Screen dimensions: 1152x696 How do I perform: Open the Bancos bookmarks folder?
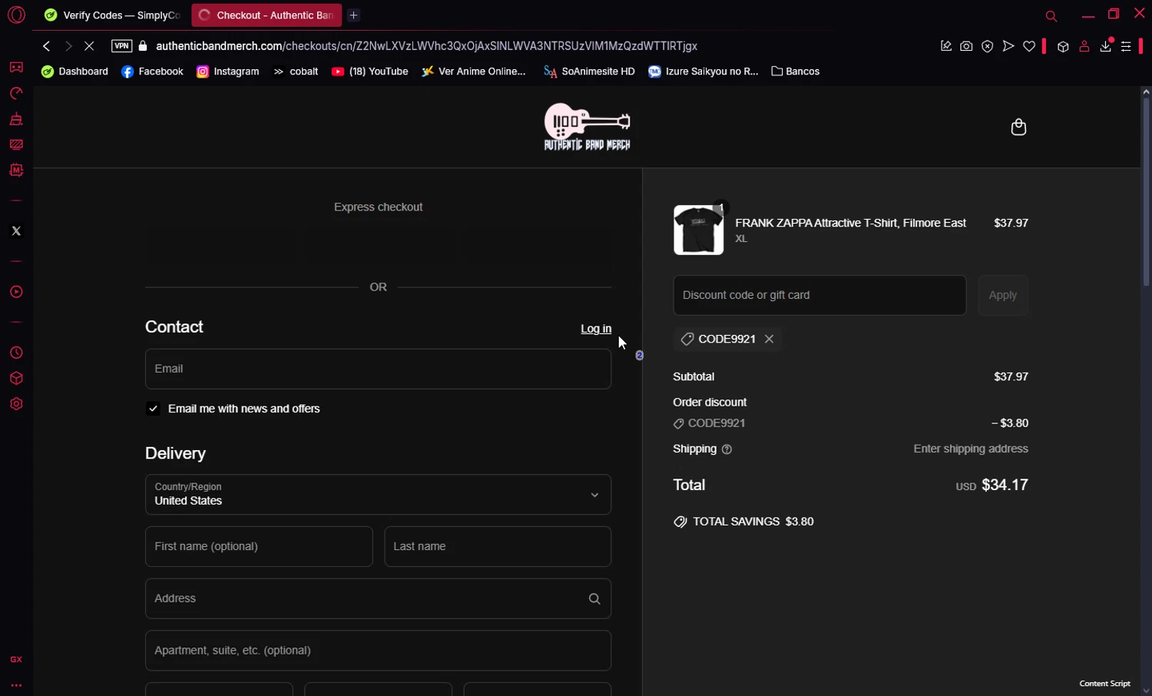[795, 71]
